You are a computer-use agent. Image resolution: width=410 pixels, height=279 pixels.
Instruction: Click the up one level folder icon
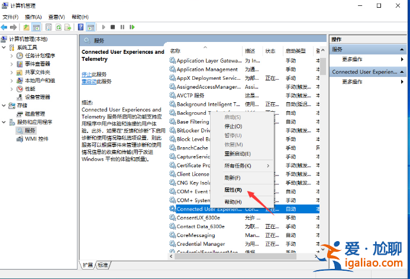pyautogui.click(x=27, y=27)
